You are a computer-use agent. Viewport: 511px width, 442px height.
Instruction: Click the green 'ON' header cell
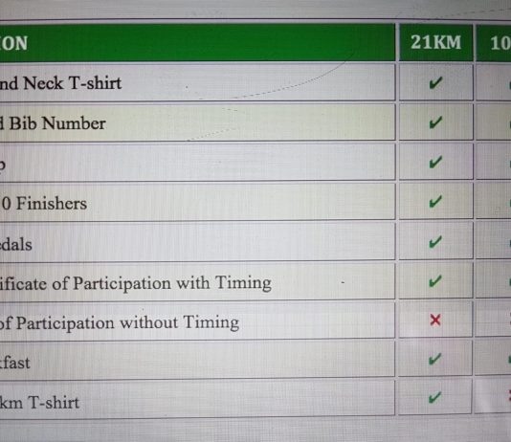197,42
